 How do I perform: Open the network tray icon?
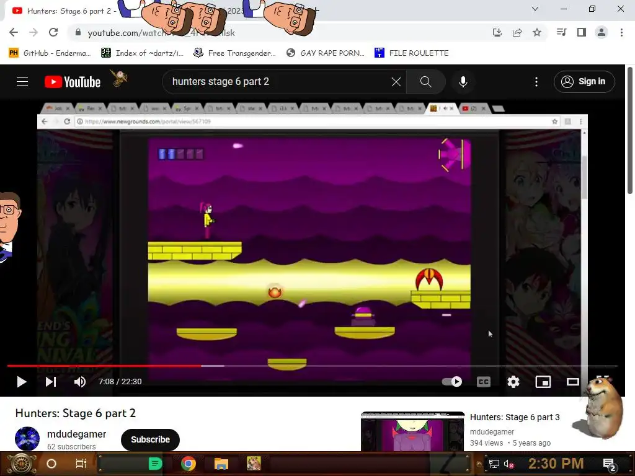coord(494,464)
